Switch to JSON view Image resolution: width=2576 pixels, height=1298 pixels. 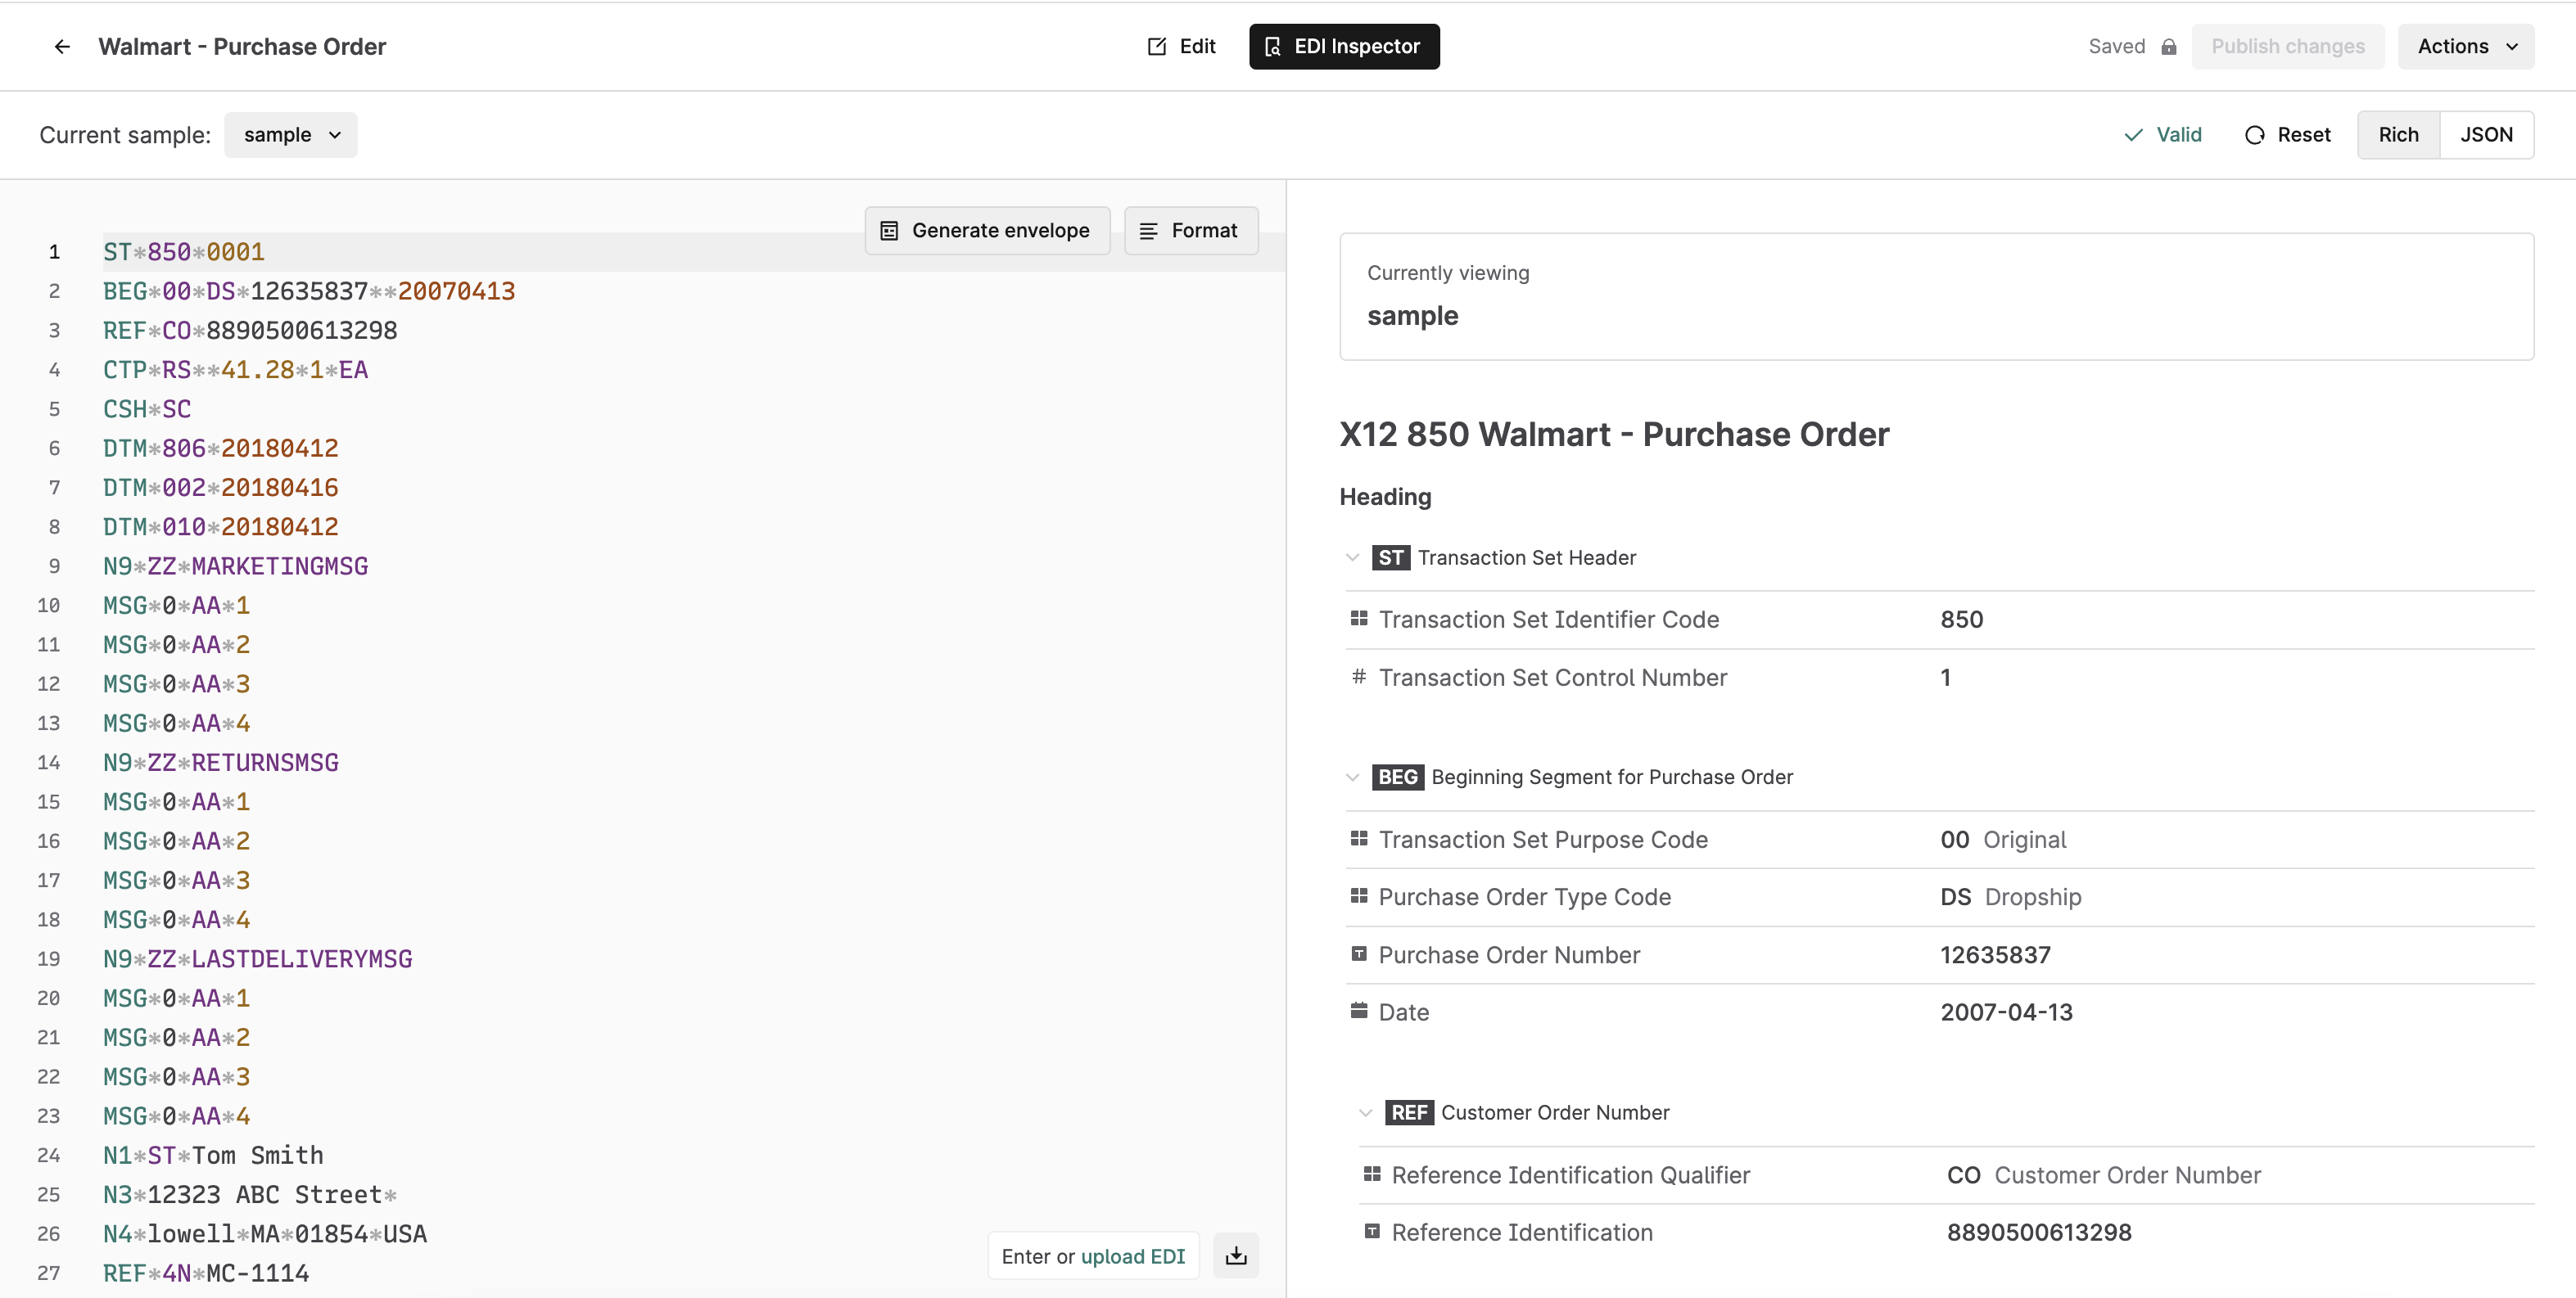(2486, 135)
